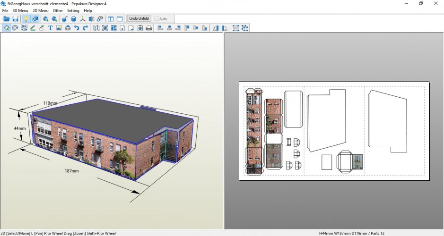This screenshot has width=444, height=236.
Task: Switch to split two-pane window layout
Action: [x=111, y=19]
